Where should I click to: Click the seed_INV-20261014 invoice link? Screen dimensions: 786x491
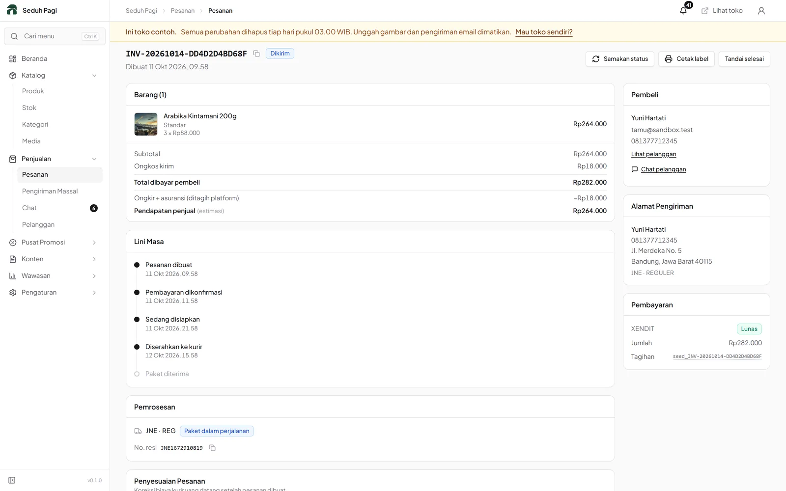tap(717, 356)
